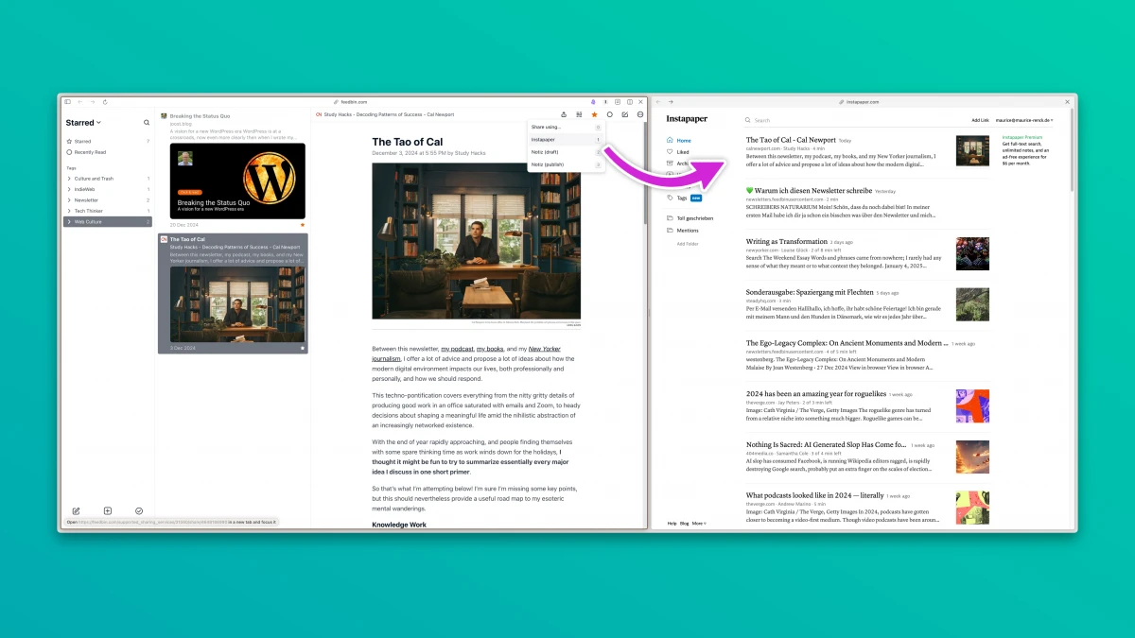Open the Starred view dropdown in Feedbin
The width and height of the screenshot is (1135, 638).
[83, 123]
